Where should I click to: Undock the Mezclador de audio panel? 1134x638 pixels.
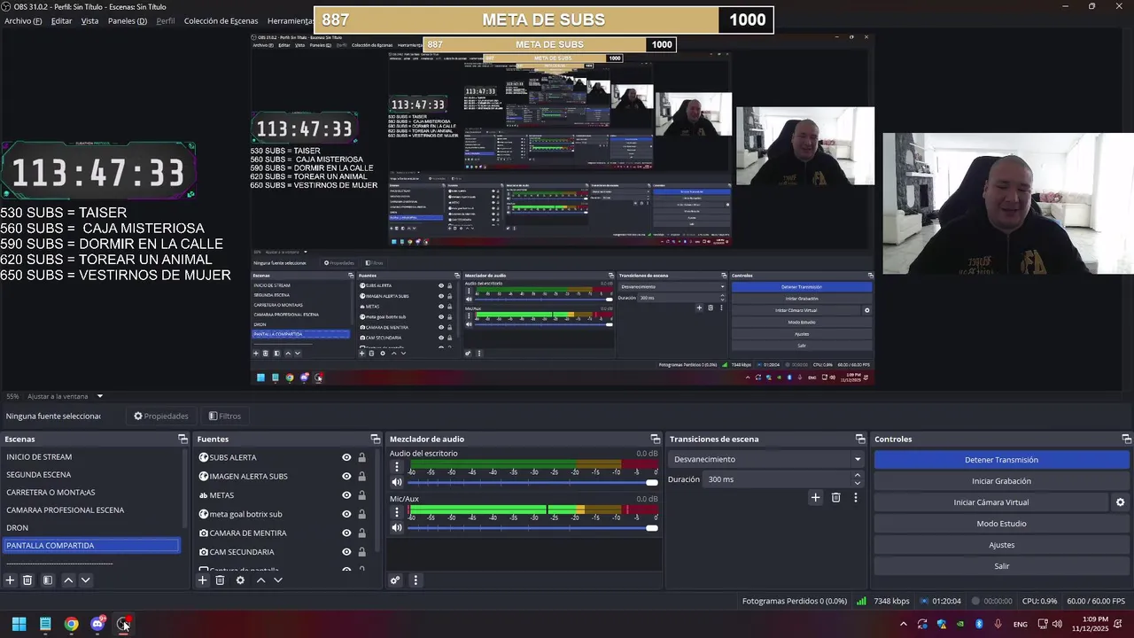tap(656, 439)
